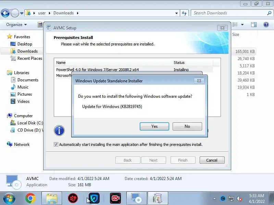Click the Explorer Forward arrow button
The image size is (274, 205).
[x=15, y=13]
